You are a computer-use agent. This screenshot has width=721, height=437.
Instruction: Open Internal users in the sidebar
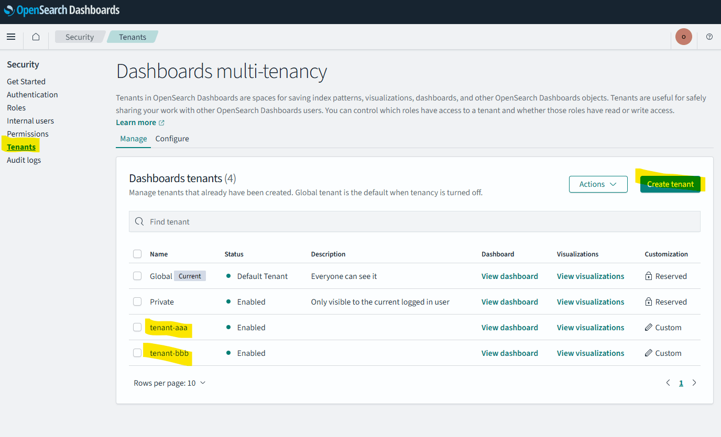pyautogui.click(x=30, y=121)
